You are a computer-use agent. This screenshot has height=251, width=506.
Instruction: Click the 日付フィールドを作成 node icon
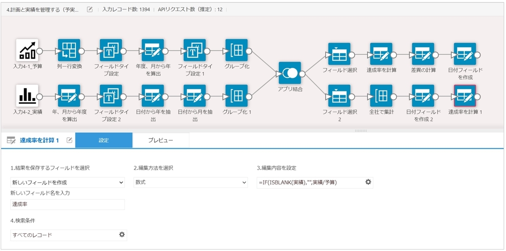click(x=465, y=53)
